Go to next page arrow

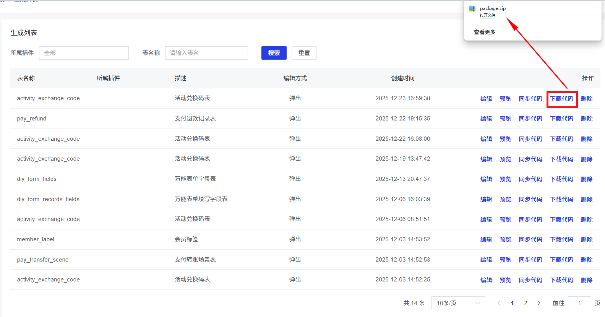pos(539,303)
